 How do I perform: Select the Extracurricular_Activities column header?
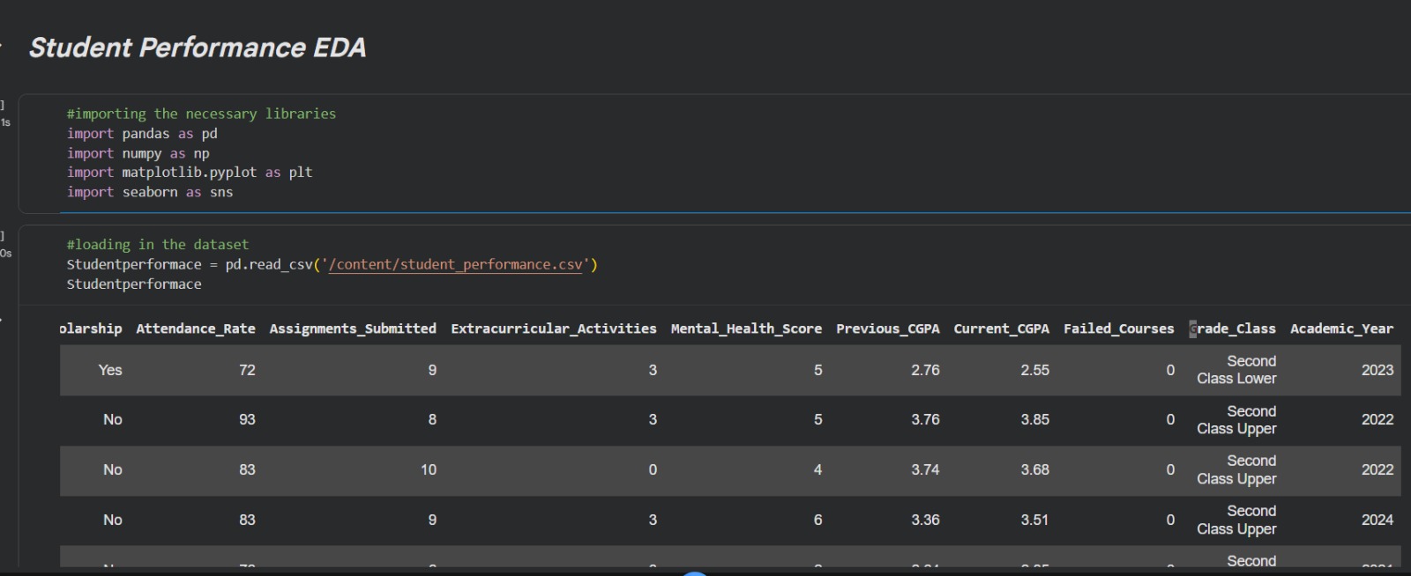click(x=554, y=329)
